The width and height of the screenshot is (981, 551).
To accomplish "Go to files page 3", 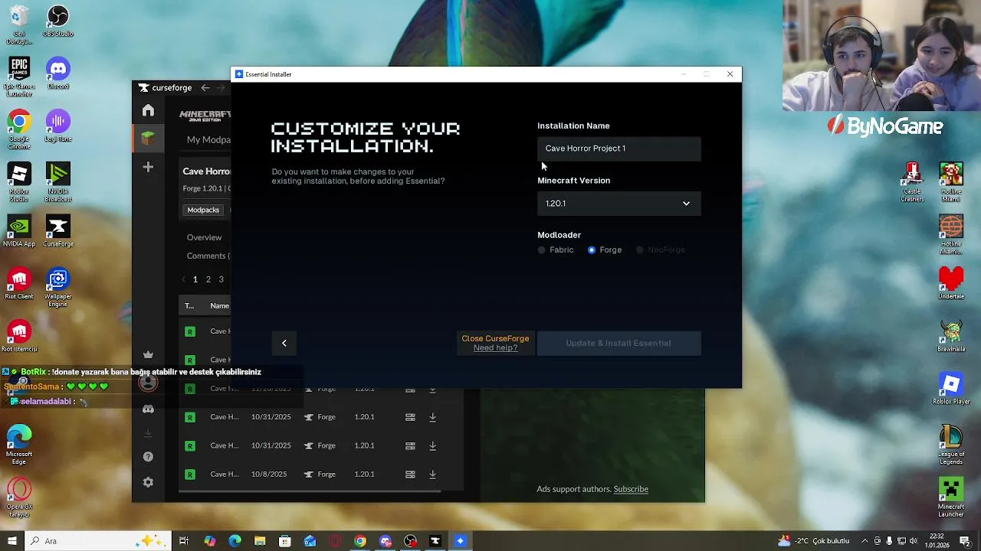I will [x=221, y=279].
